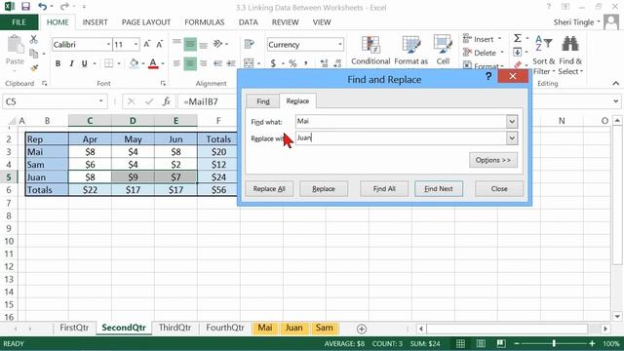
Task: Cut selection with the scissors icon
Action: click(34, 39)
